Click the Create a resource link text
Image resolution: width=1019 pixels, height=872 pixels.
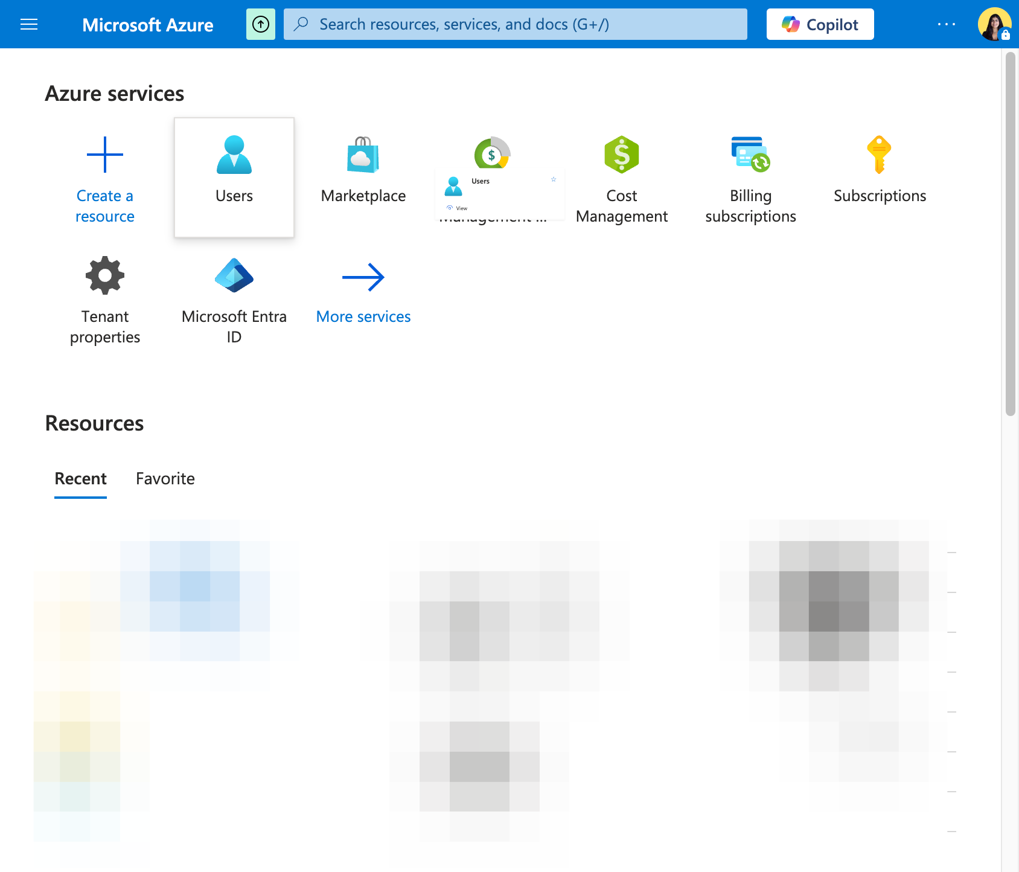(105, 206)
